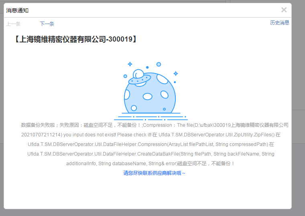
Task: Go to previous message 上一条
Action: (13, 24)
